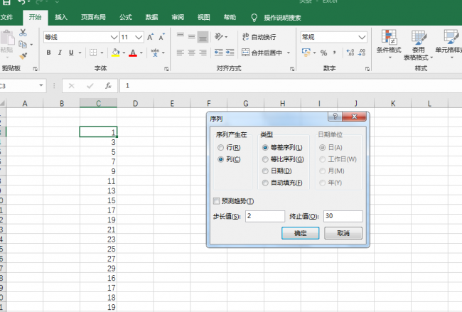Click the fill color bucket icon
The height and width of the screenshot is (312, 462).
(x=115, y=53)
